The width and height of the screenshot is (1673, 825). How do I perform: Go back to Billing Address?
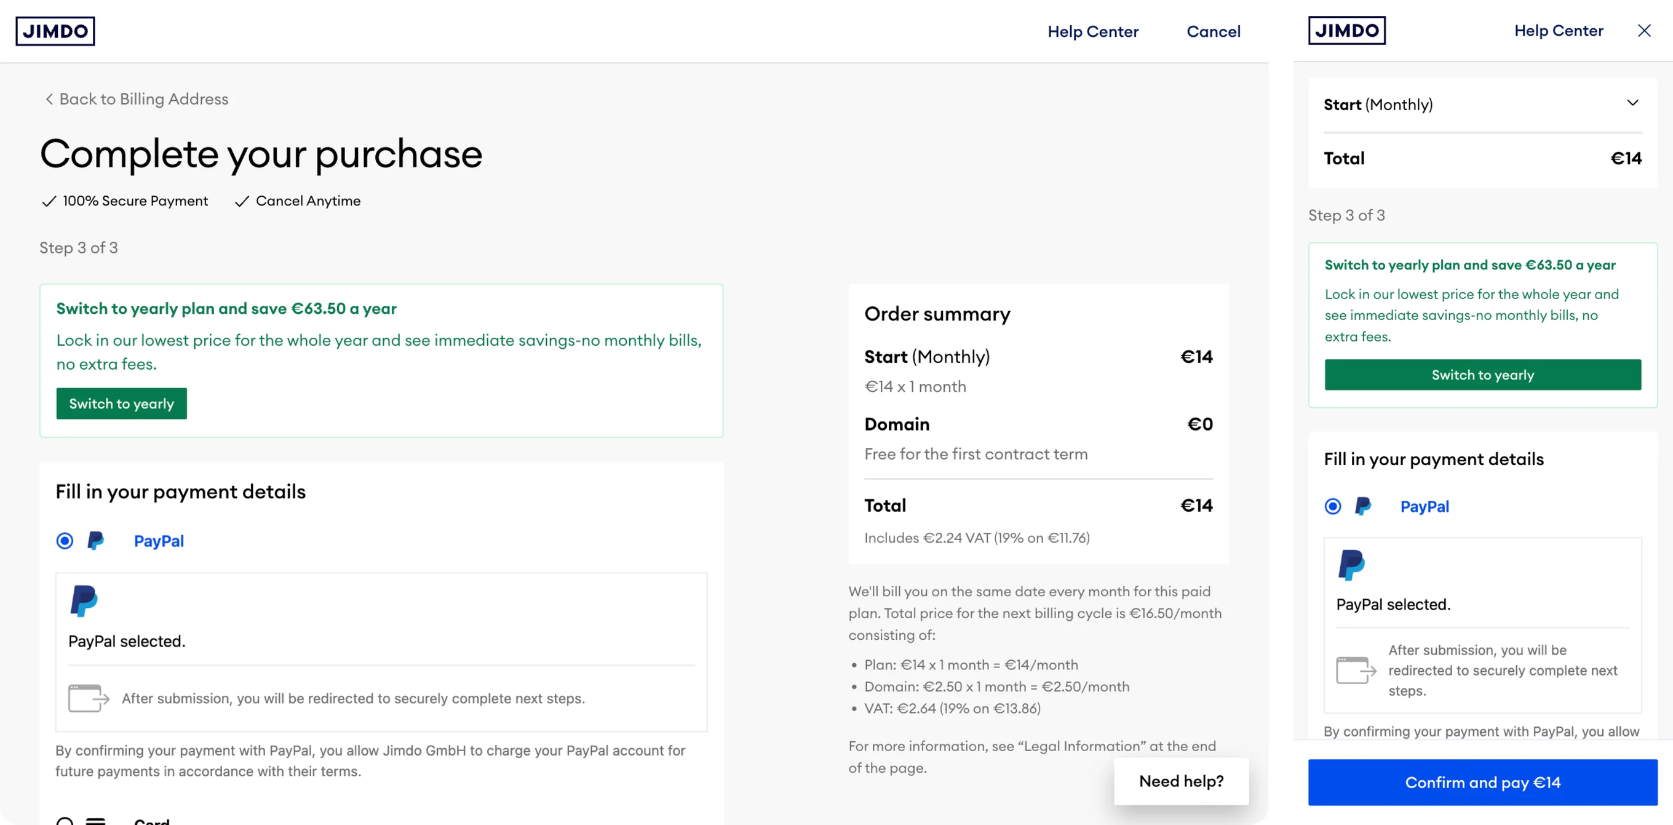[137, 98]
